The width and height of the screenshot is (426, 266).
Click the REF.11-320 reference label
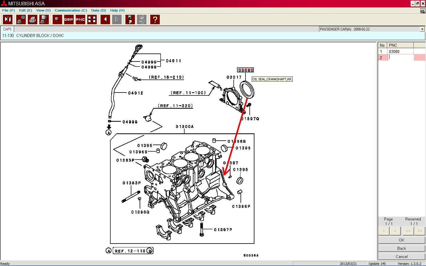tap(175, 106)
